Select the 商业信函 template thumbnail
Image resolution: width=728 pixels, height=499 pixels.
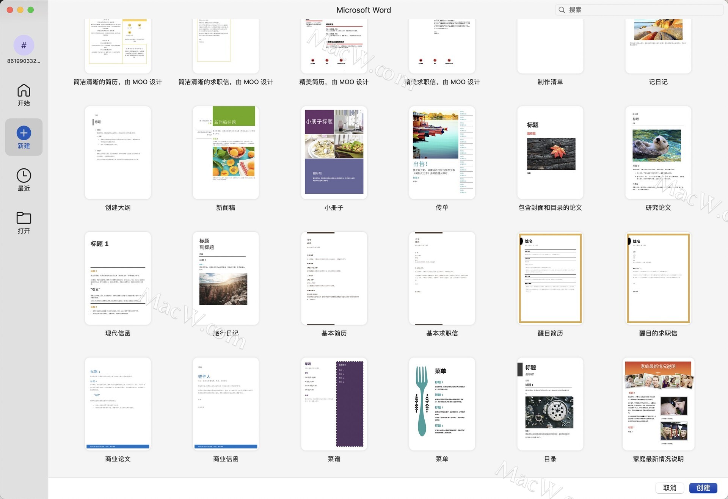click(226, 404)
